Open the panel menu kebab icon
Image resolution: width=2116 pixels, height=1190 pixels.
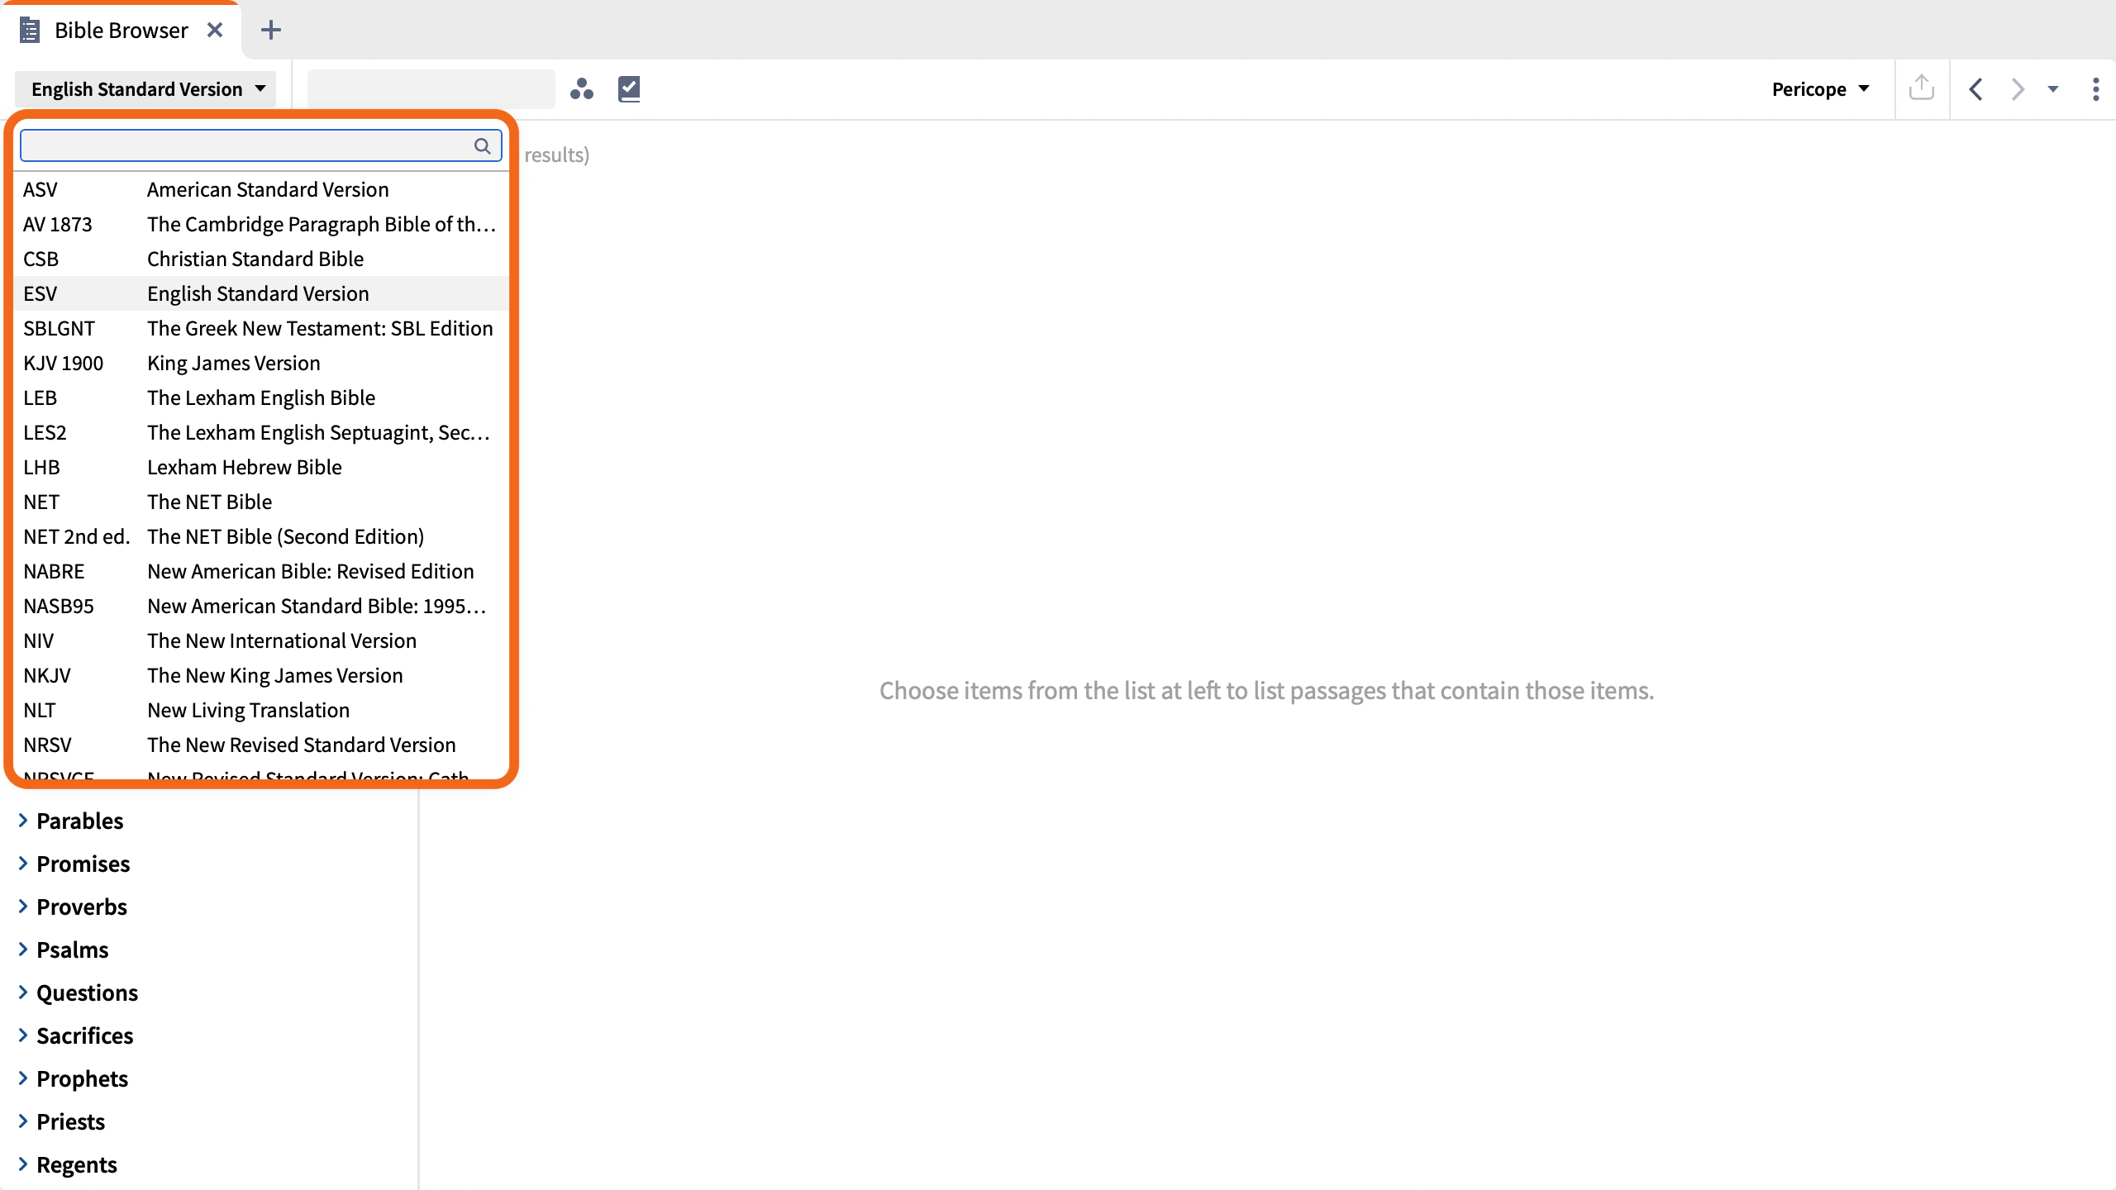coord(2095,88)
